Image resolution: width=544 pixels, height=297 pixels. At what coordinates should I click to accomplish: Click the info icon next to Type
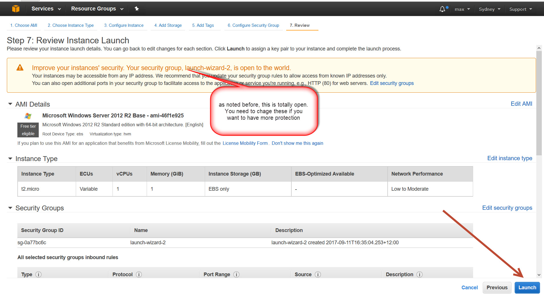coord(38,274)
